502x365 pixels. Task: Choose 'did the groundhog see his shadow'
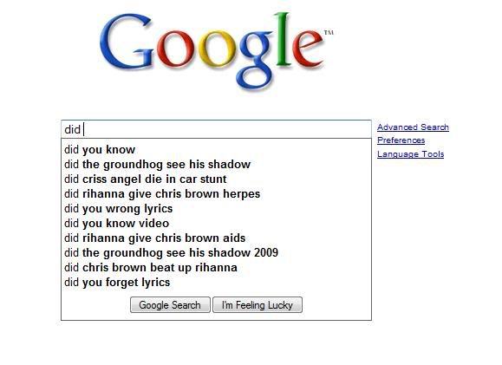pos(216,164)
